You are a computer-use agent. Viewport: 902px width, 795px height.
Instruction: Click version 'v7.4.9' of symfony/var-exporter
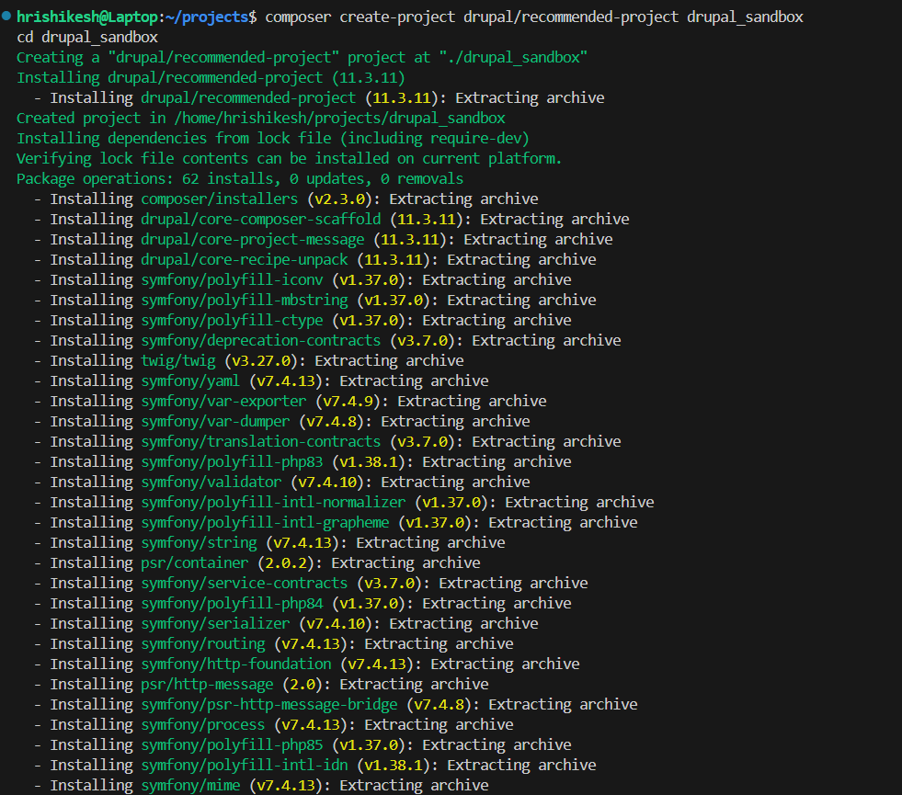(348, 402)
